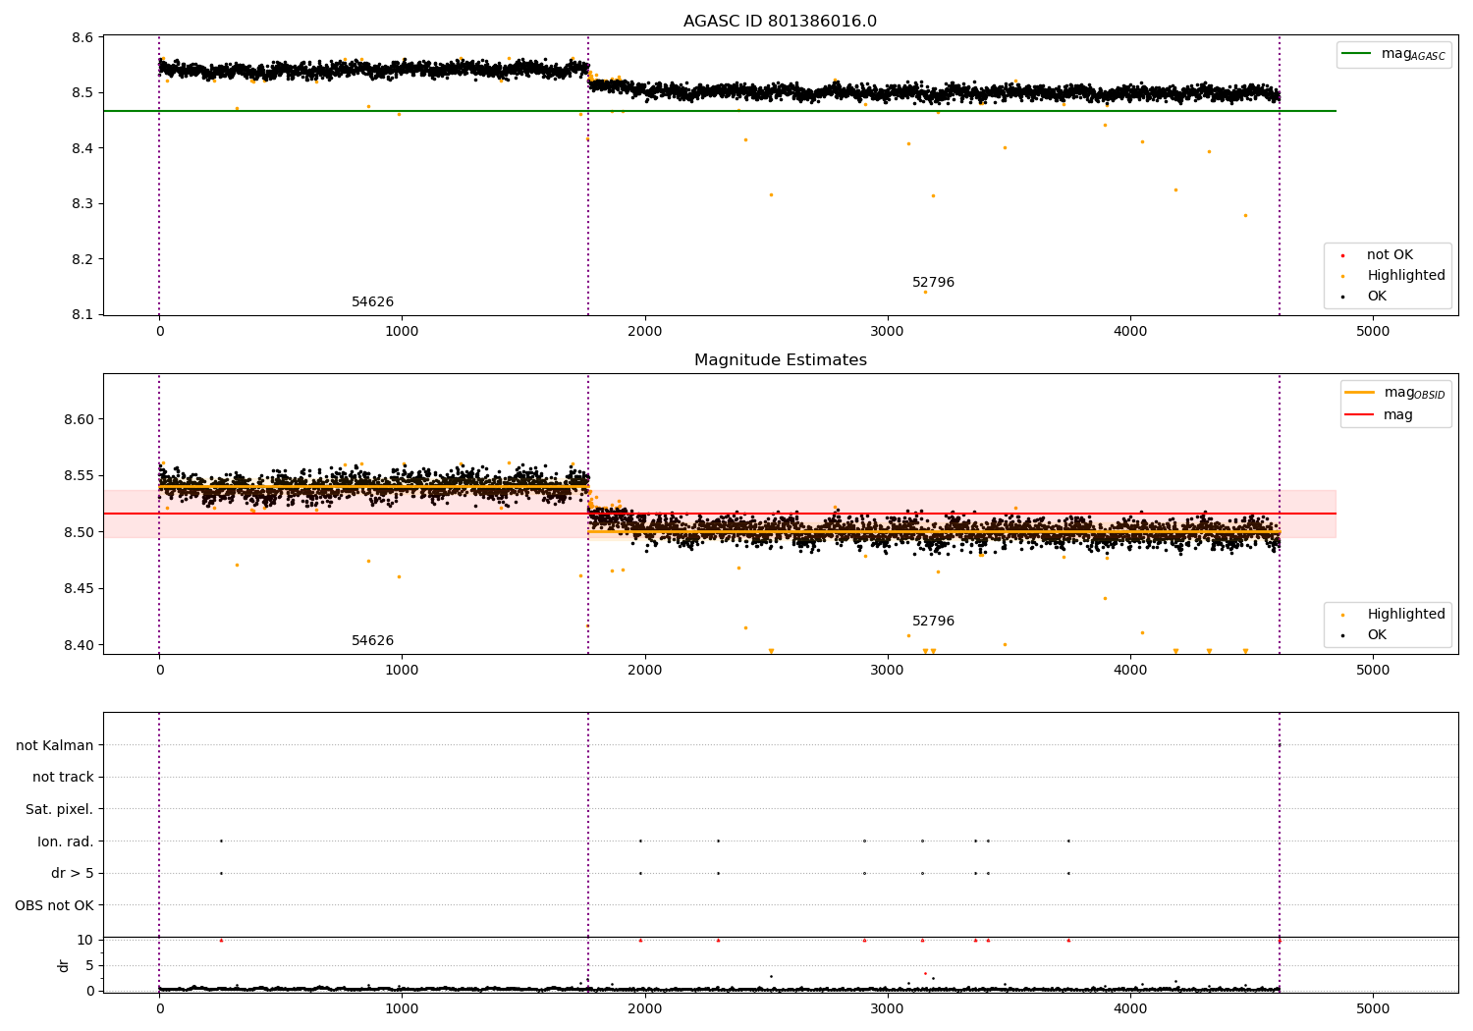Click the red mag horizontal line in middle plot
The height and width of the screenshot is (1031, 1473).
coord(720,514)
